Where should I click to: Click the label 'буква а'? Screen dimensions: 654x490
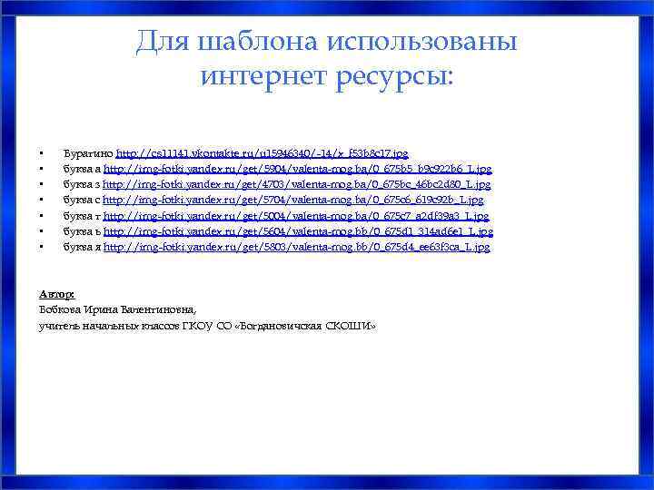point(82,169)
